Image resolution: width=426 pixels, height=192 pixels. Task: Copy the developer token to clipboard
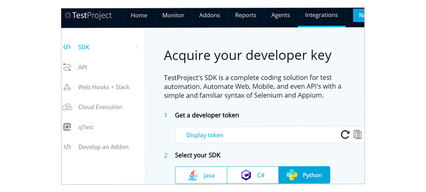[357, 135]
